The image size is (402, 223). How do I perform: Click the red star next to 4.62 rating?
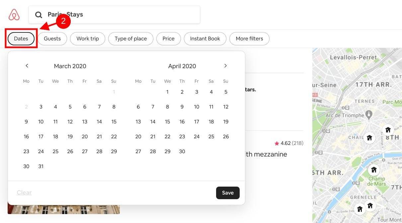[276, 143]
